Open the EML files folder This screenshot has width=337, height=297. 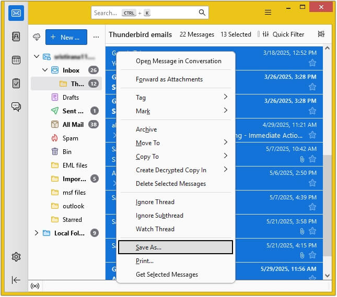(66, 165)
